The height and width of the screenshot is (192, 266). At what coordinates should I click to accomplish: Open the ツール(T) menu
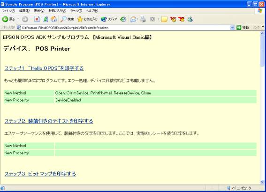[76, 11]
